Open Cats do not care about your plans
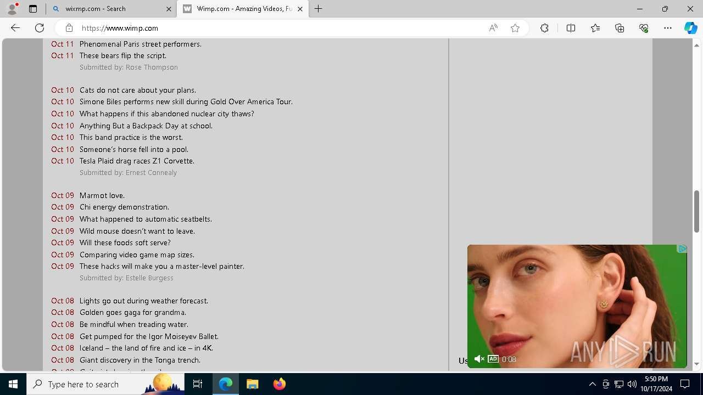The width and height of the screenshot is (703, 395). tap(138, 90)
